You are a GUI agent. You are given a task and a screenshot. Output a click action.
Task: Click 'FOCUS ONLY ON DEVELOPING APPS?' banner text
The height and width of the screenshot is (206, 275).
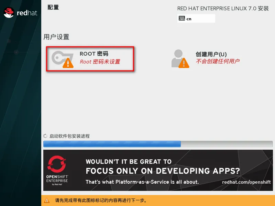(x=163, y=171)
